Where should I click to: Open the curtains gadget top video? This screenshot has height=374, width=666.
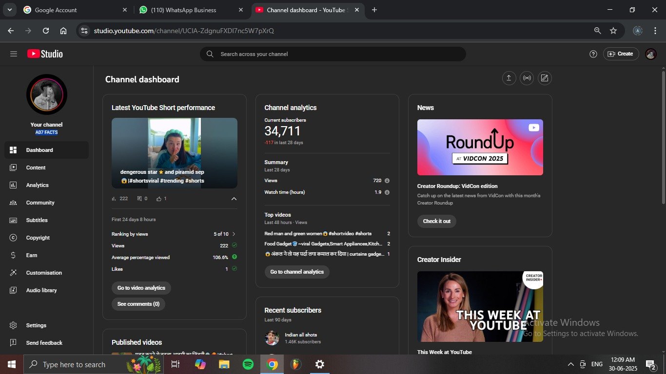tap(327, 254)
